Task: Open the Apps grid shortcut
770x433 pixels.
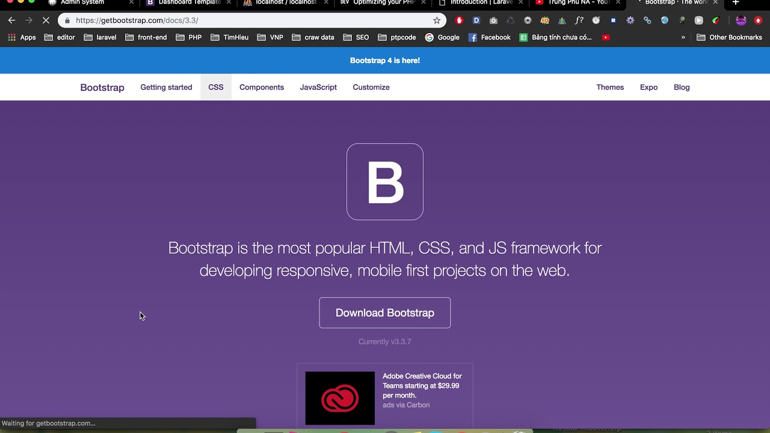Action: [22, 37]
